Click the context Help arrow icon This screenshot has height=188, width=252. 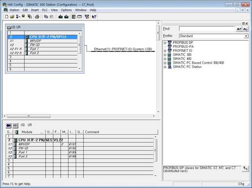click(x=94, y=16)
